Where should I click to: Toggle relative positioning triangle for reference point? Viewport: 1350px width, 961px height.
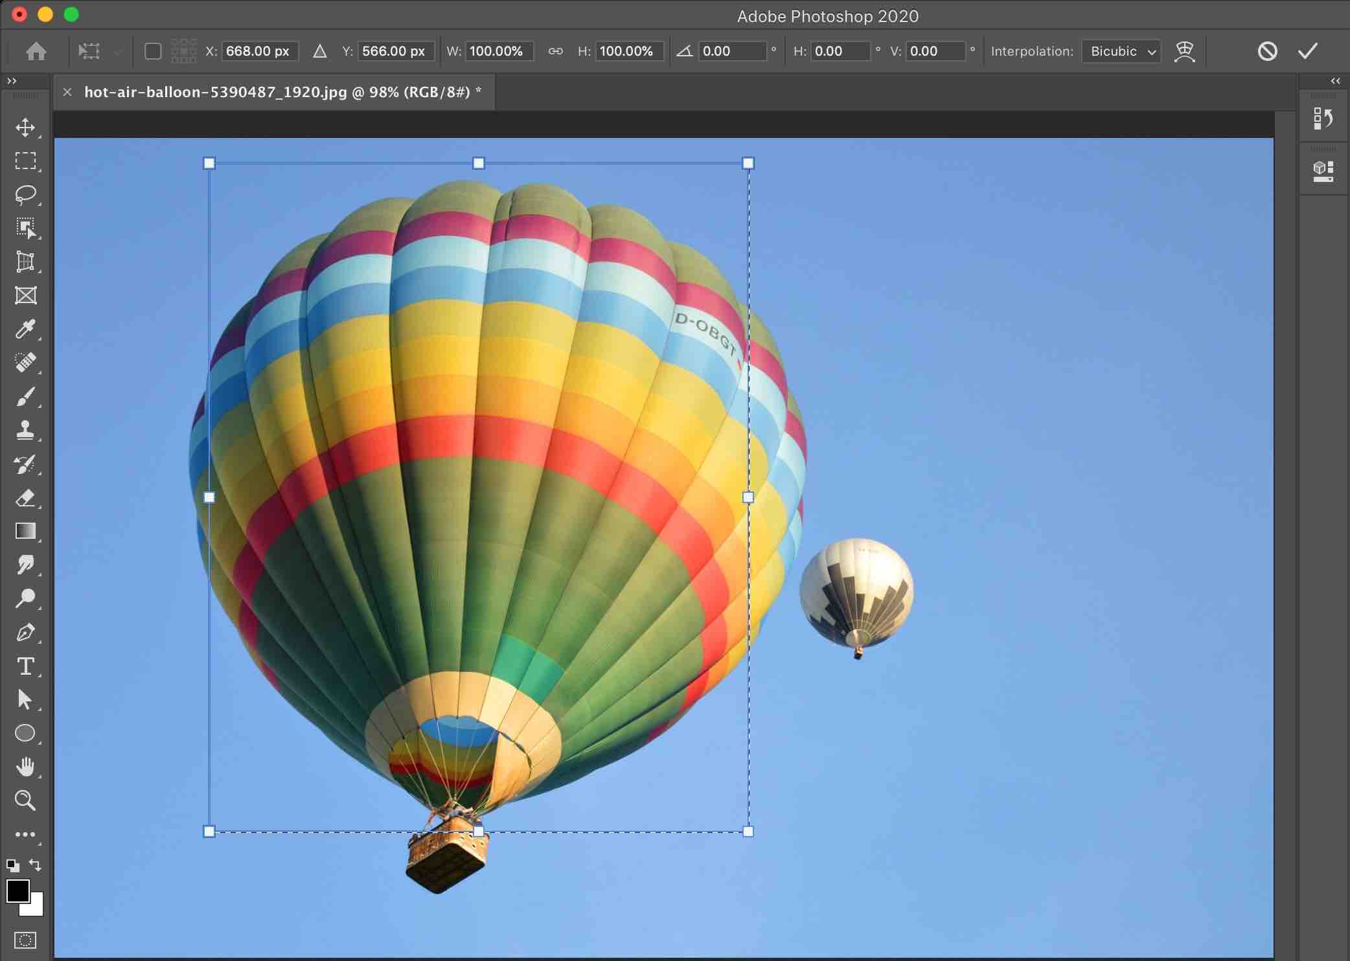pyautogui.click(x=319, y=51)
